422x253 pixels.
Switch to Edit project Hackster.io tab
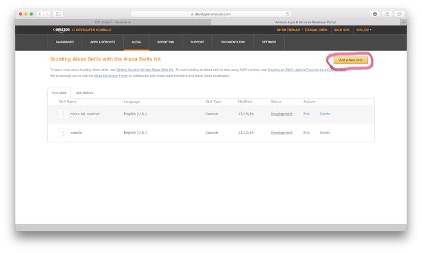pyautogui.click(x=113, y=22)
